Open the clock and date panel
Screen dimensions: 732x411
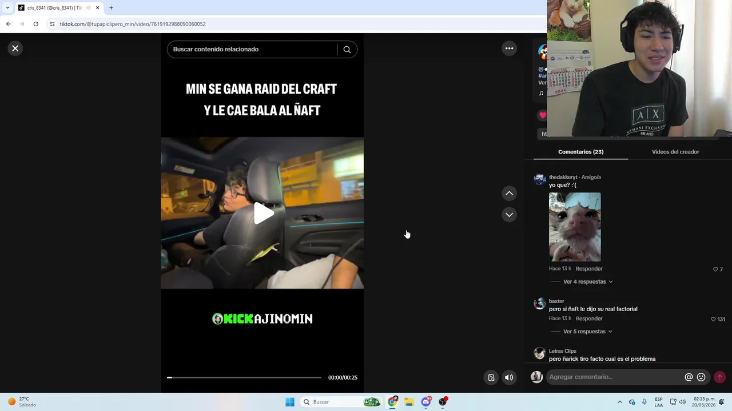tap(704, 402)
